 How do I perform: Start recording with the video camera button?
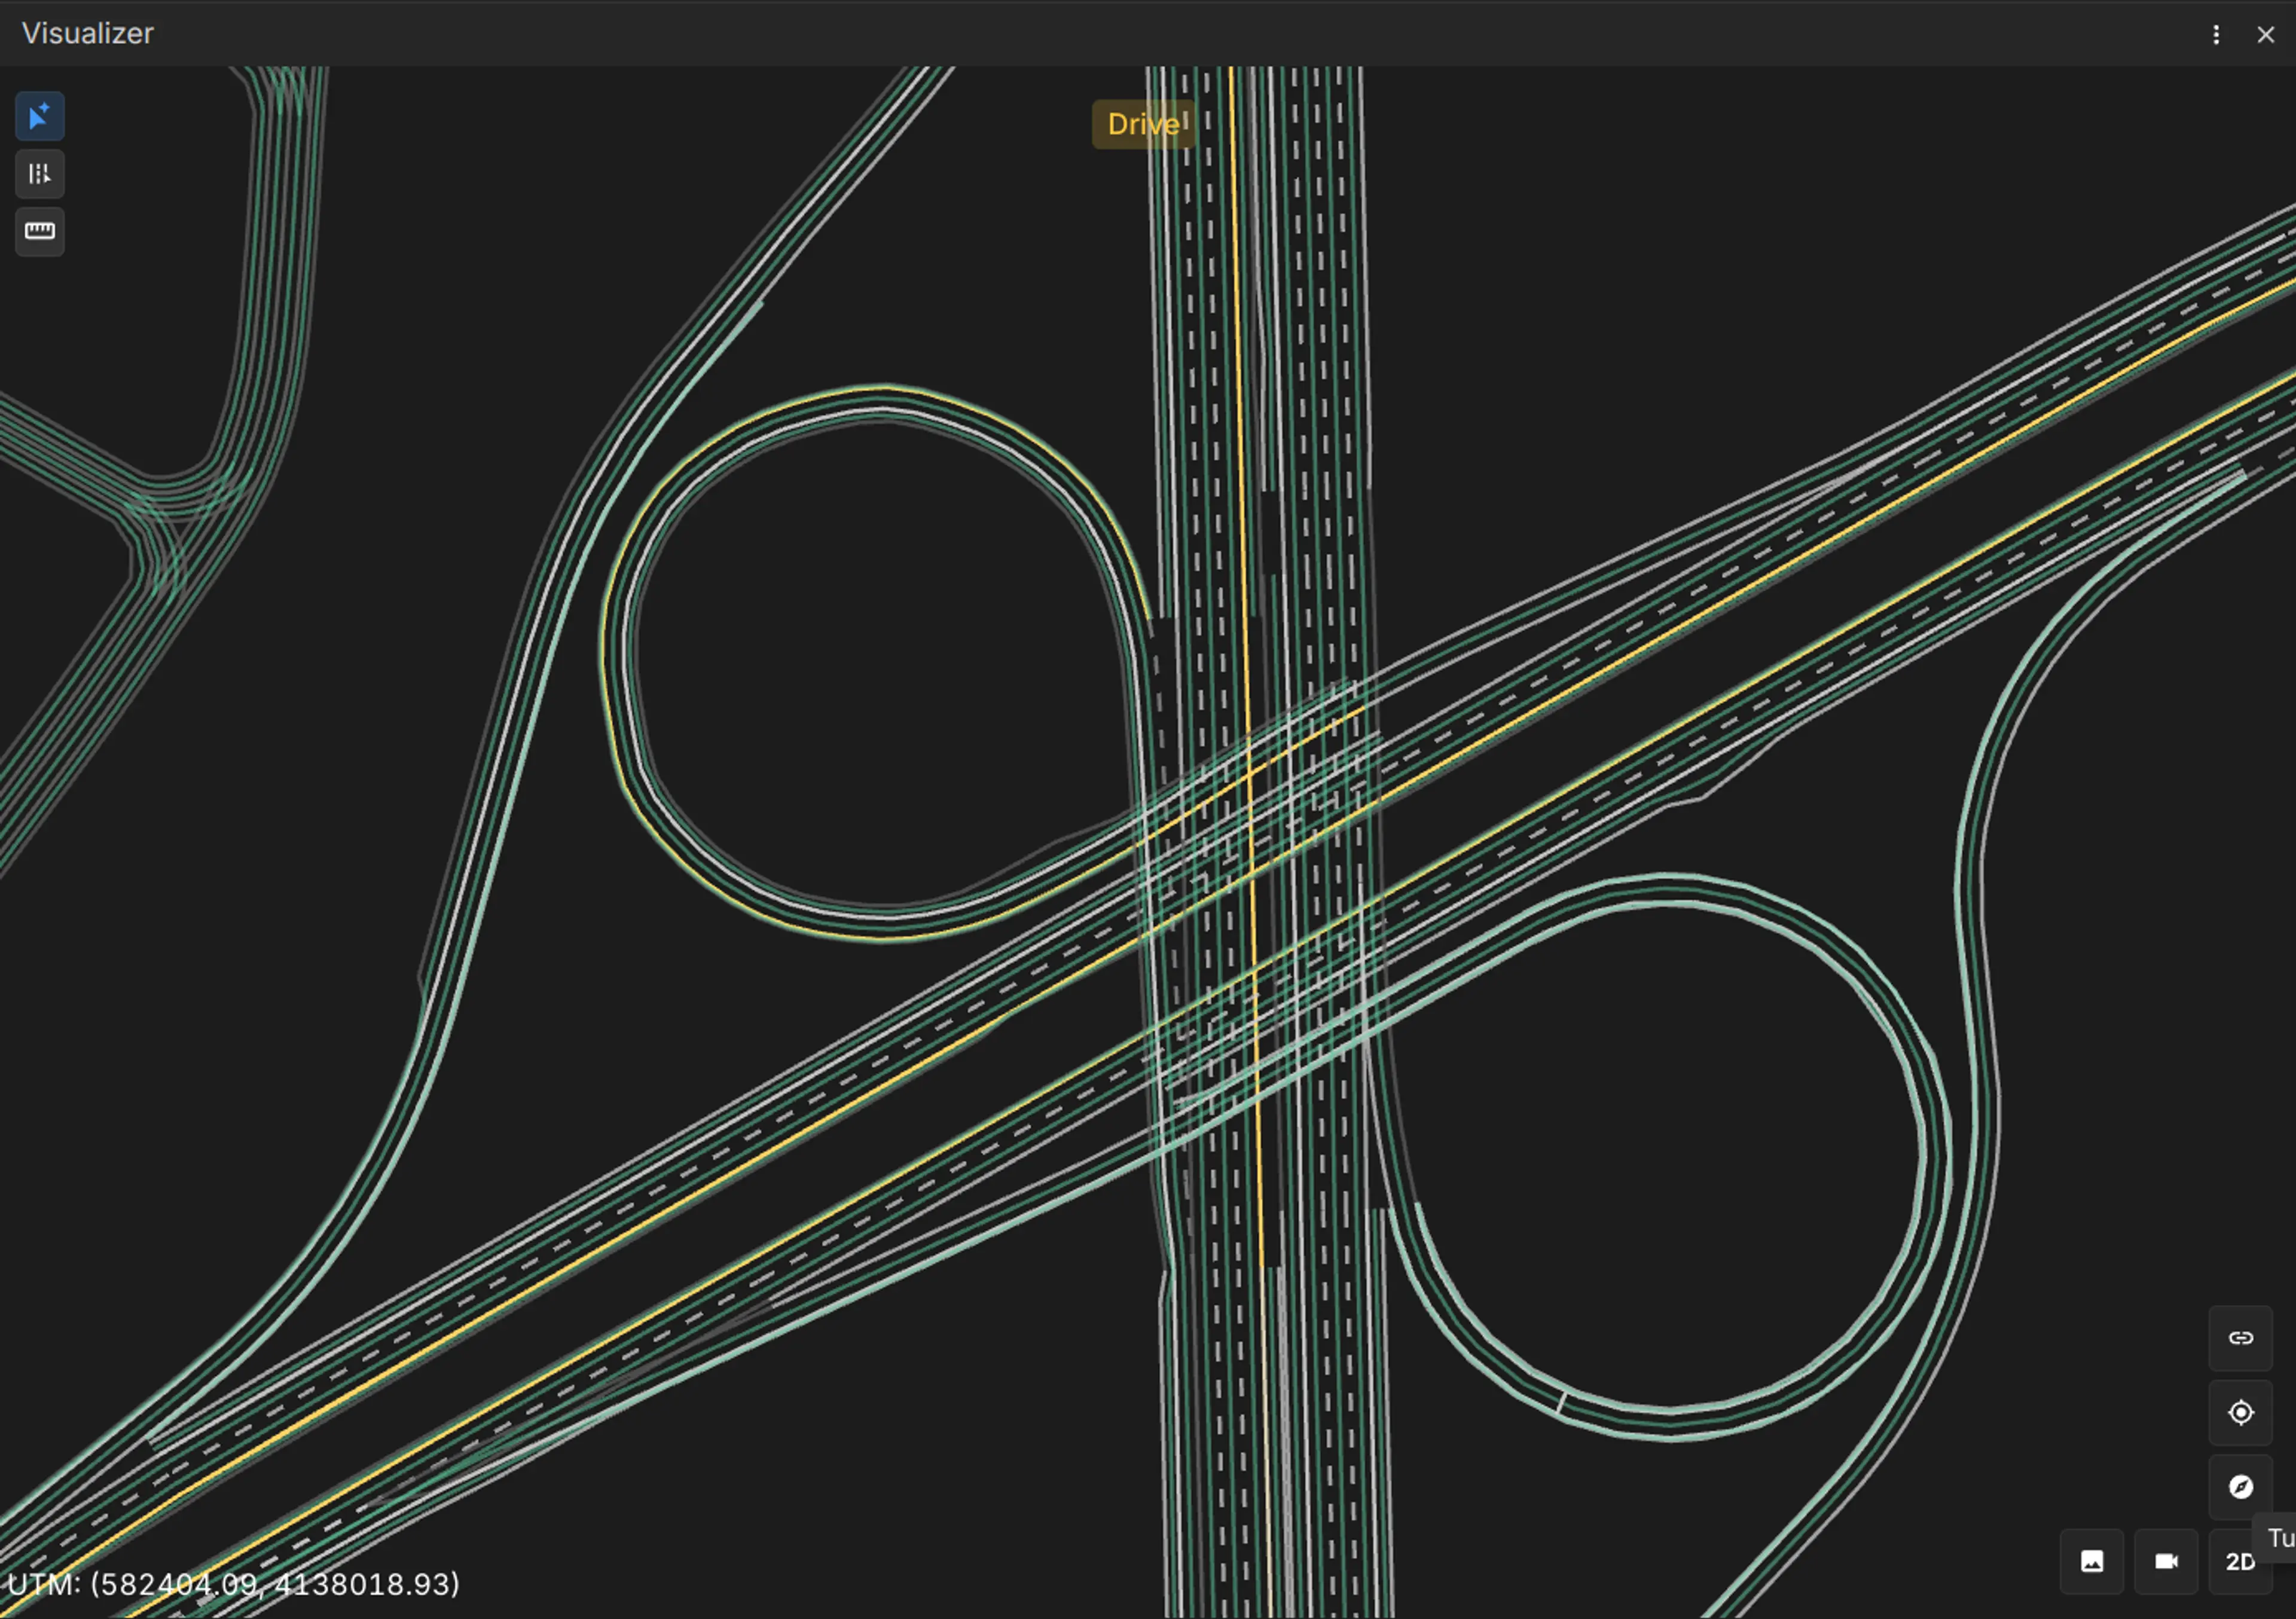click(2166, 1561)
